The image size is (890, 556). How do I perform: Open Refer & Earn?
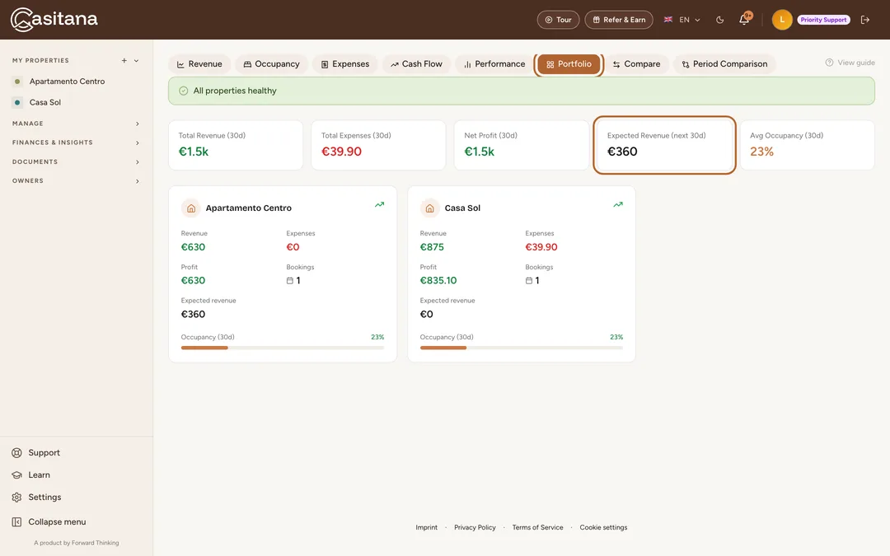pos(619,20)
